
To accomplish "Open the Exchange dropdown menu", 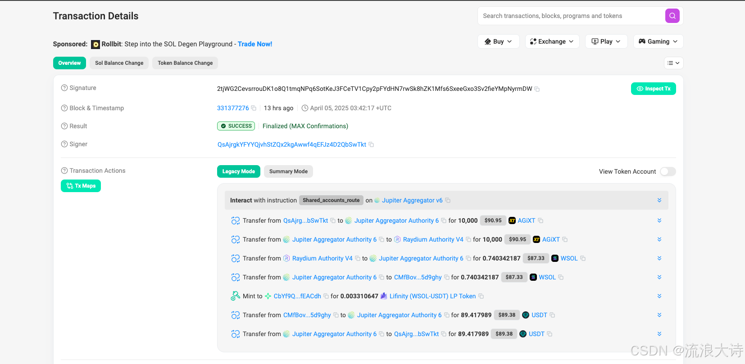I will (x=552, y=41).
